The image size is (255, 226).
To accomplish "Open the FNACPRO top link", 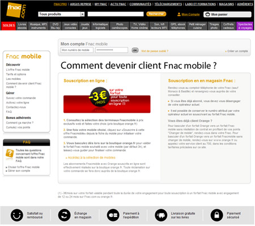I will click(60, 4).
